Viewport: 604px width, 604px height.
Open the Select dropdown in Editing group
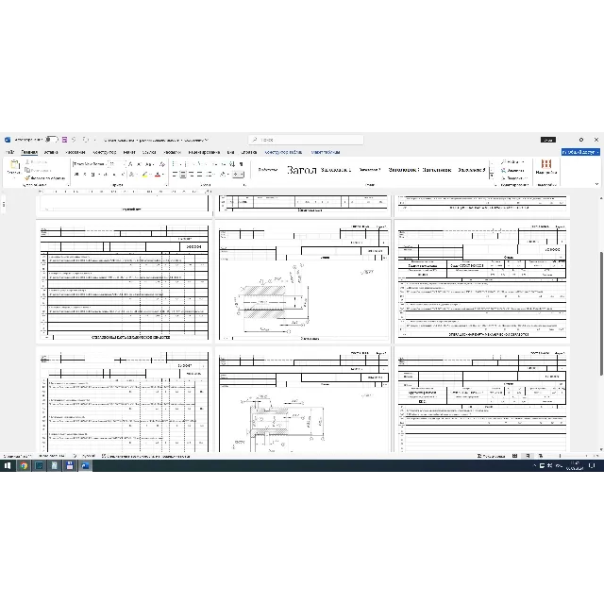514,178
